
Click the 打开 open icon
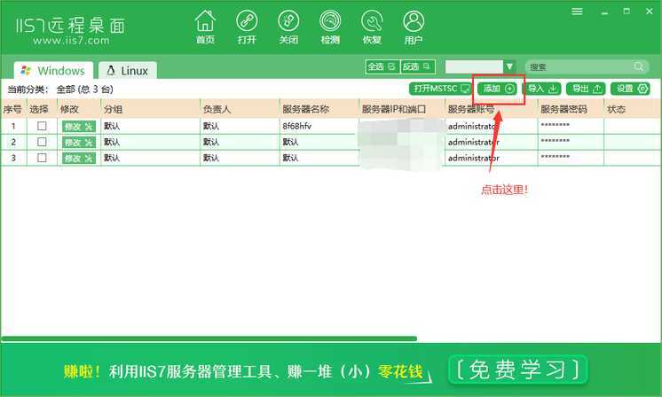(247, 27)
